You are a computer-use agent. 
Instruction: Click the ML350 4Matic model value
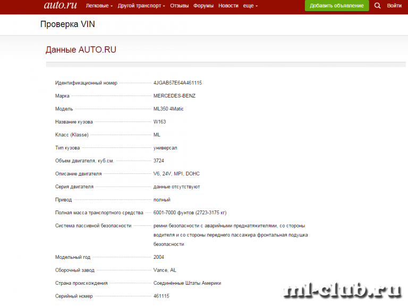tap(168, 109)
